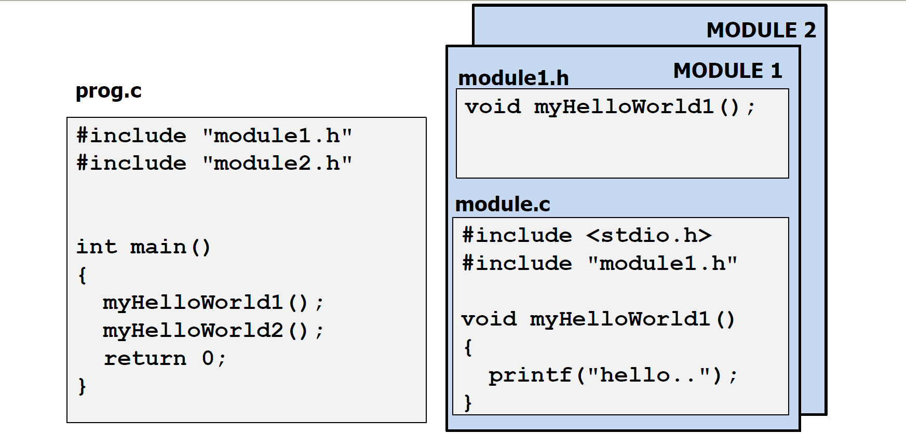This screenshot has height=433, width=906.
Task: Click the printf("hello..") statement
Action: (x=613, y=375)
